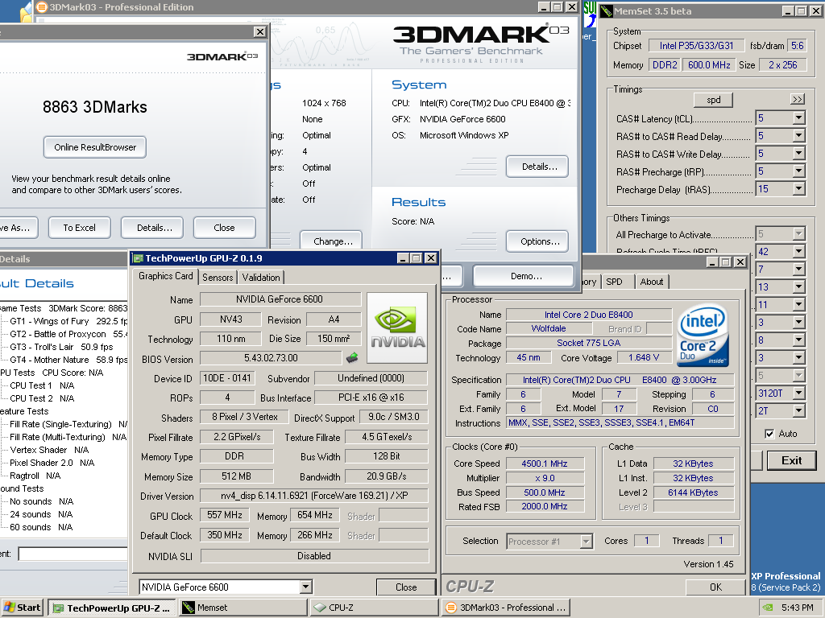
Task: Open RAS# to CAS# Write Delay dropdown
Action: (x=798, y=154)
